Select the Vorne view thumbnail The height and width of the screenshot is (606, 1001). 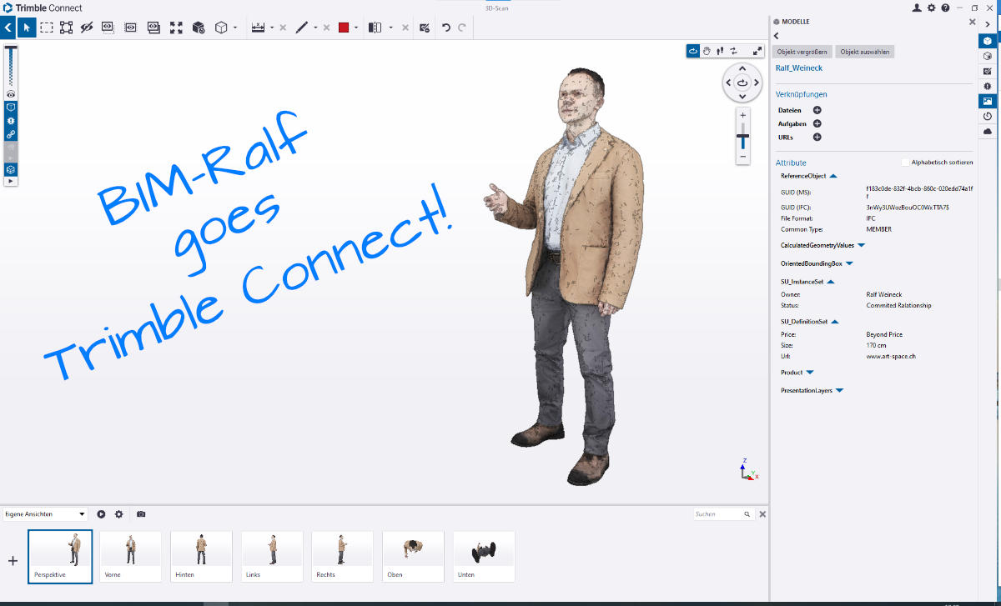point(130,556)
